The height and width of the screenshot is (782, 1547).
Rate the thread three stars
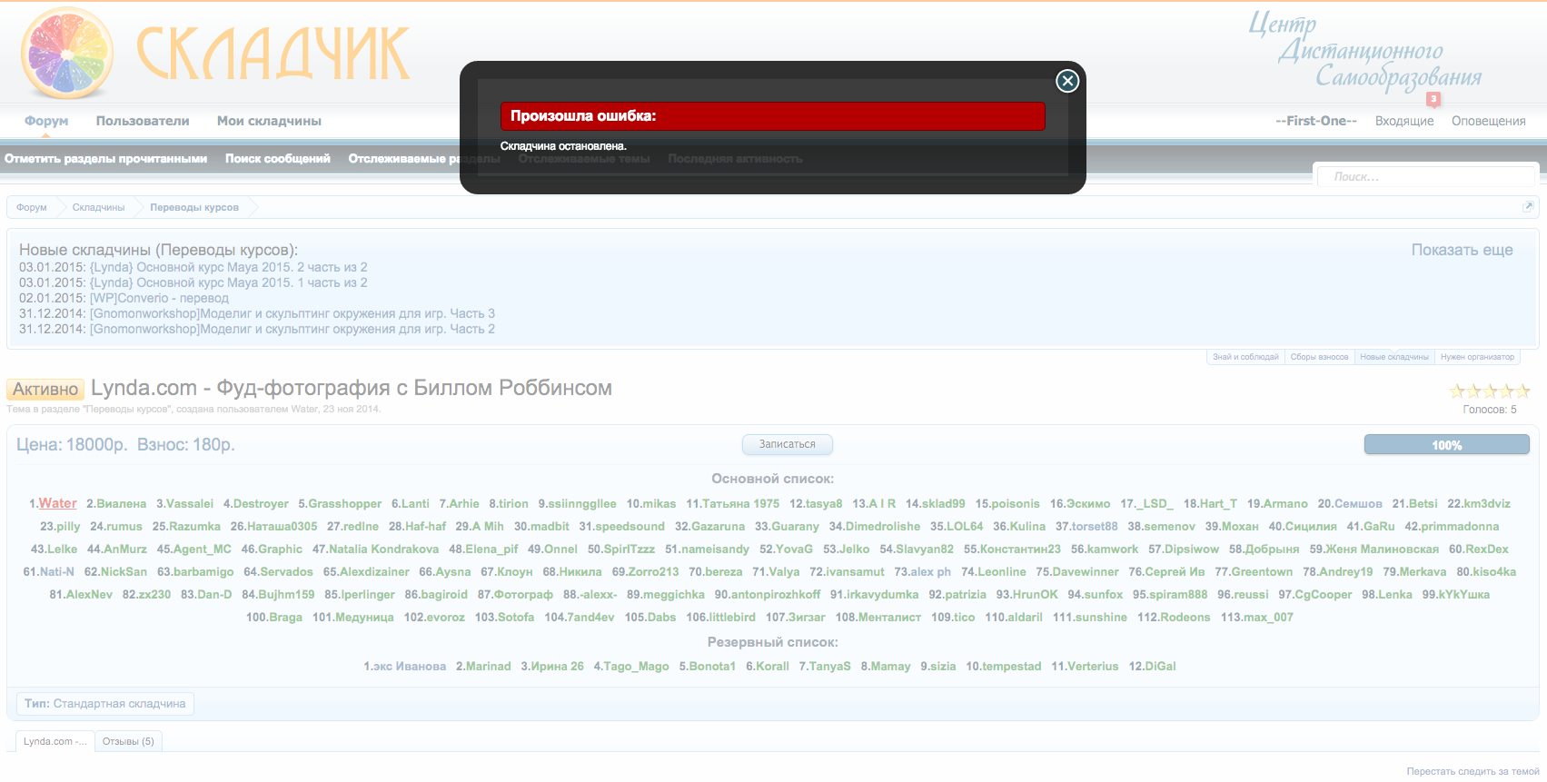pos(1490,391)
